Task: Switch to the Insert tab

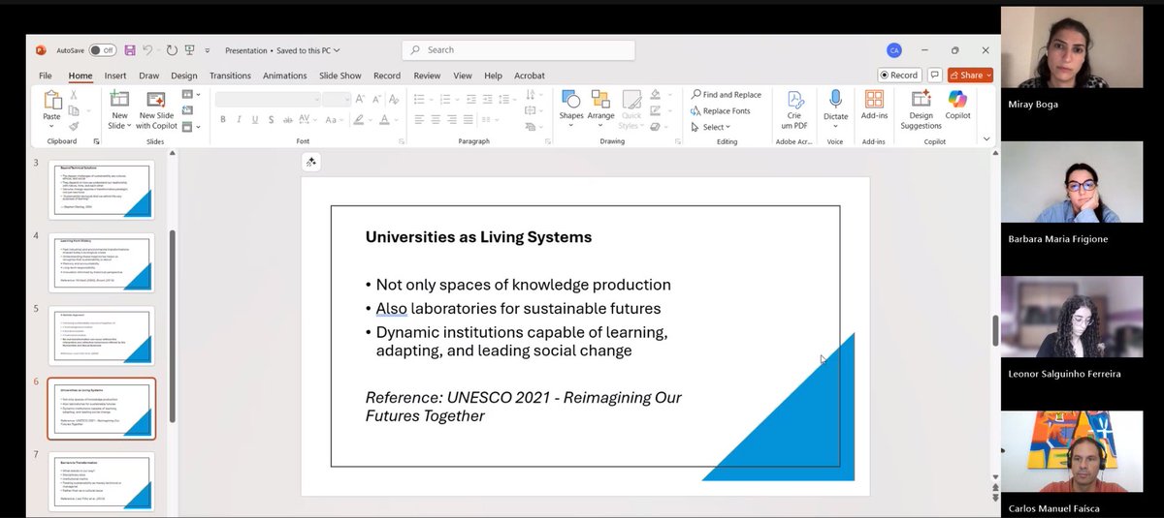Action: pos(115,76)
